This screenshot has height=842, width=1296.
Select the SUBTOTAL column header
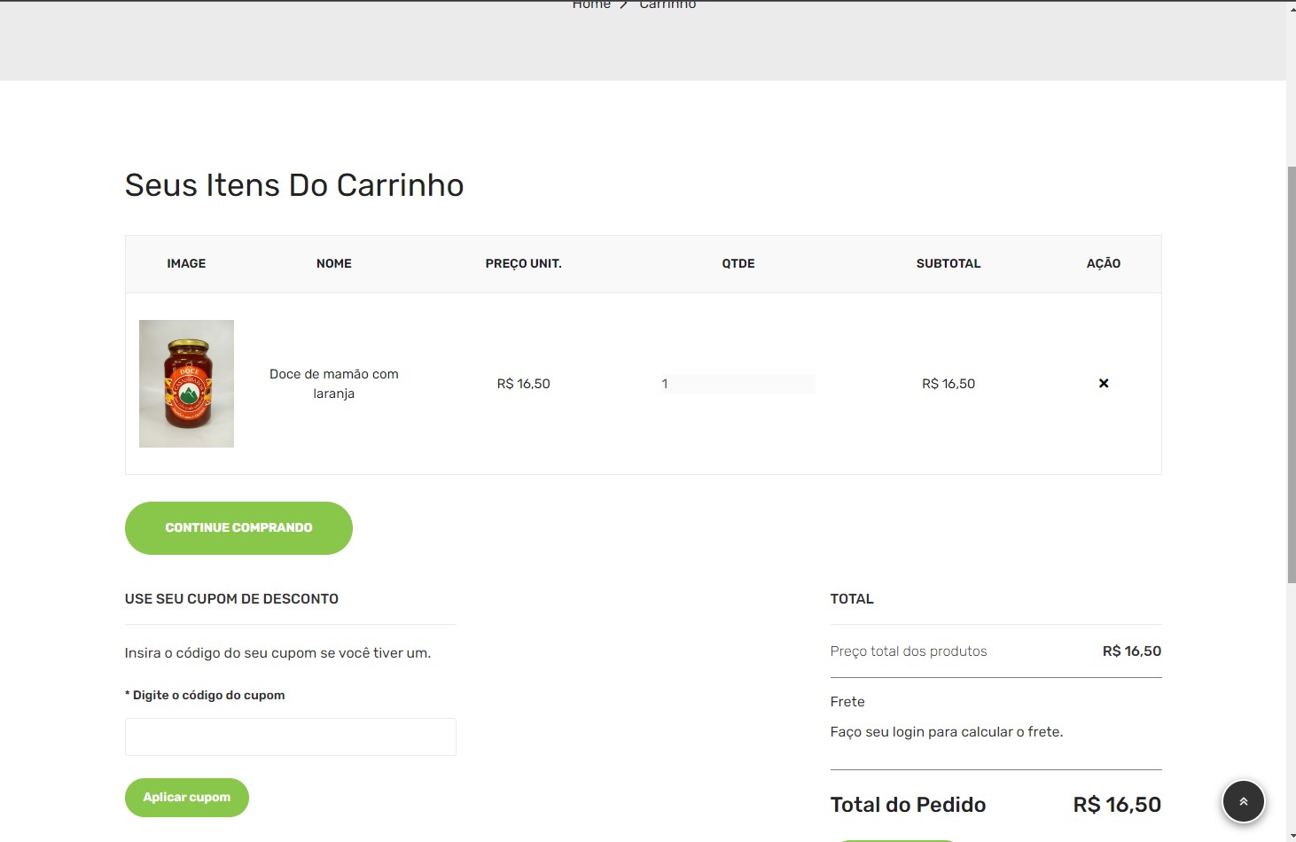[x=948, y=264]
